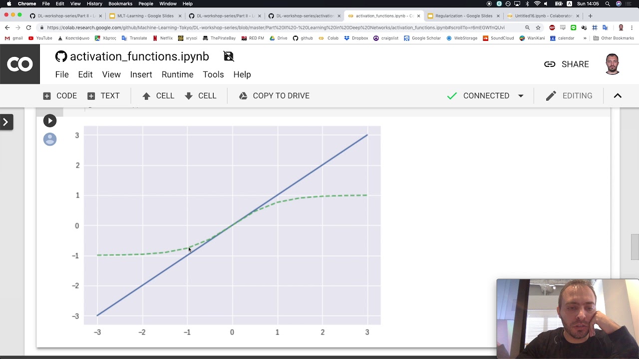Open the Google Scholar bookmark
Viewport: 639px width, 359px height.
(422, 38)
